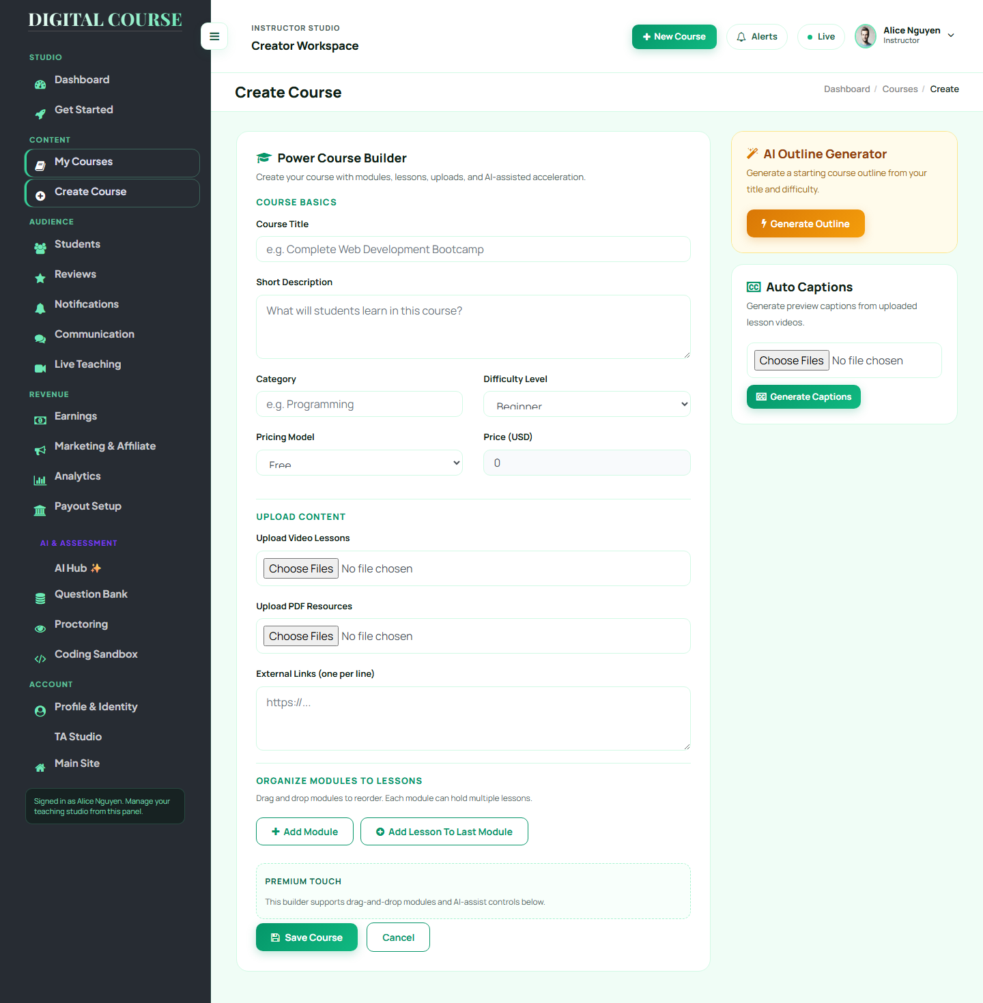The image size is (983, 1003).
Task: Choose files for Upload Video Lessons
Action: 301,568
